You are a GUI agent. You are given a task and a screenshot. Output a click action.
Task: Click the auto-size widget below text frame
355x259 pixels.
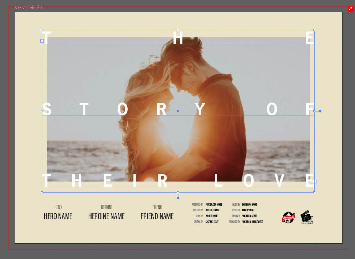(178, 198)
